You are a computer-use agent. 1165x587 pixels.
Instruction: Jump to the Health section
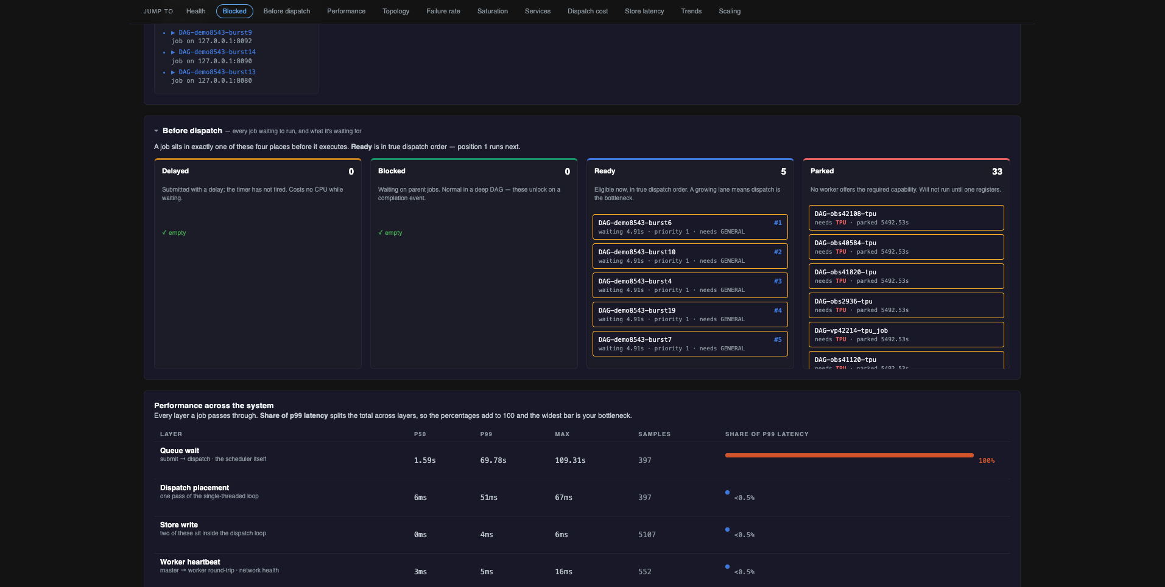(195, 11)
